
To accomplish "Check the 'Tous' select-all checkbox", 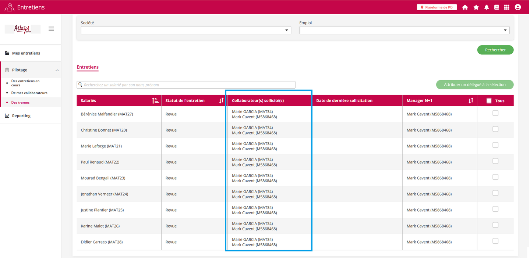I will [489, 101].
